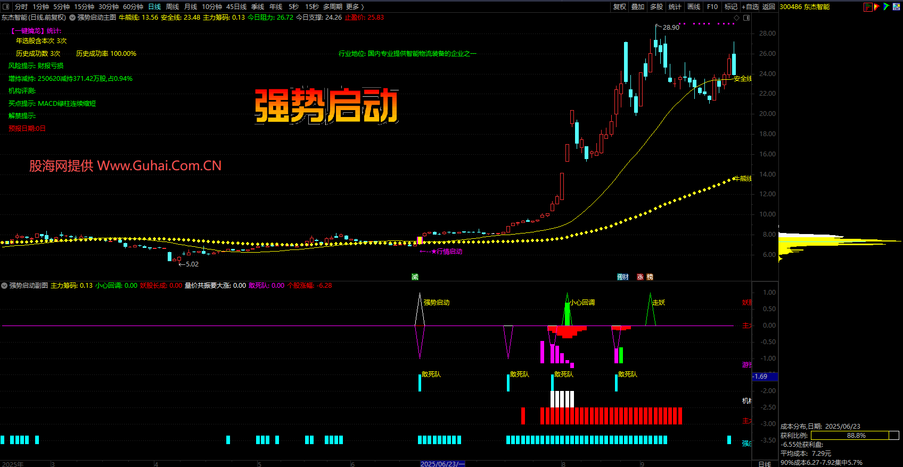
Task: Open the 统计 statistics button
Action: tap(675, 6)
